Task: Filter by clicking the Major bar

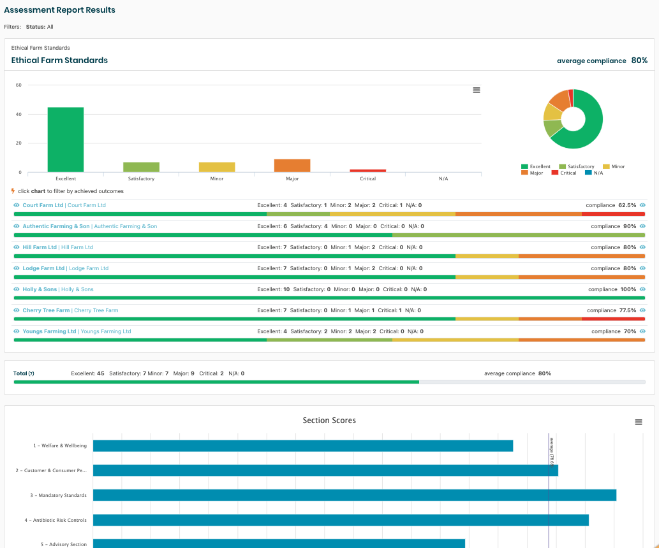Action: (x=292, y=166)
